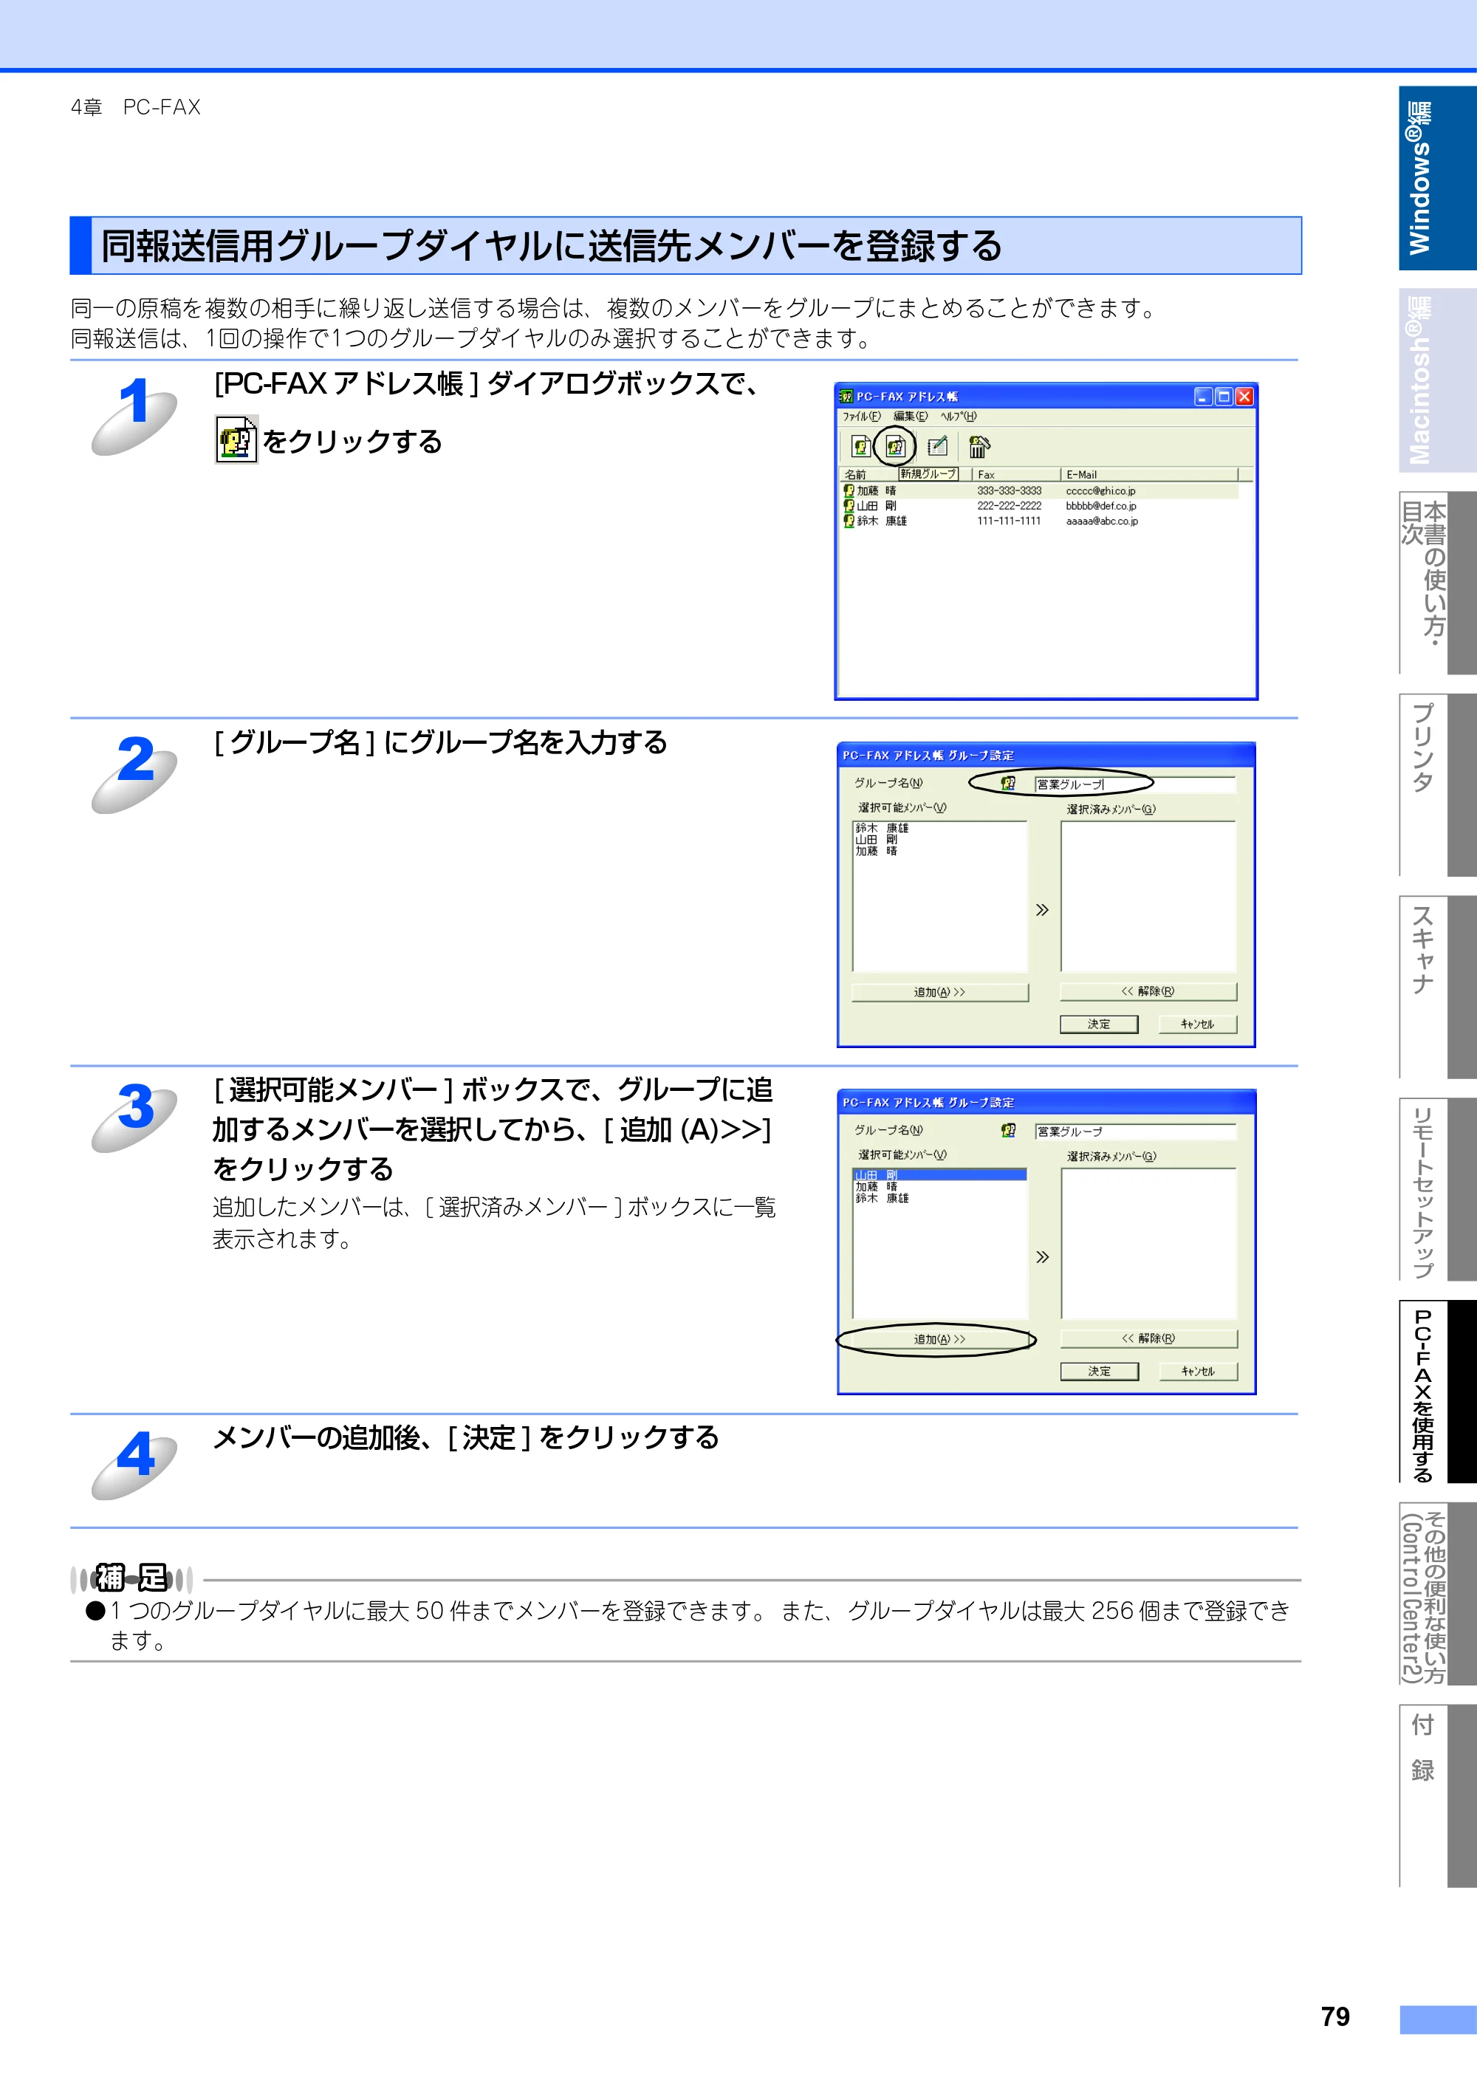Open the プリンタ side tab
Screen dimensions: 1477x2091
coord(1437,784)
